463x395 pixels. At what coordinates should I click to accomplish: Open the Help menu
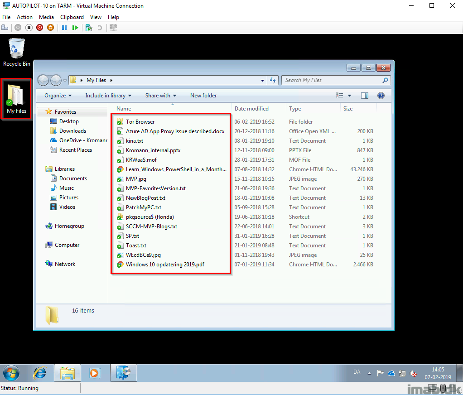113,17
